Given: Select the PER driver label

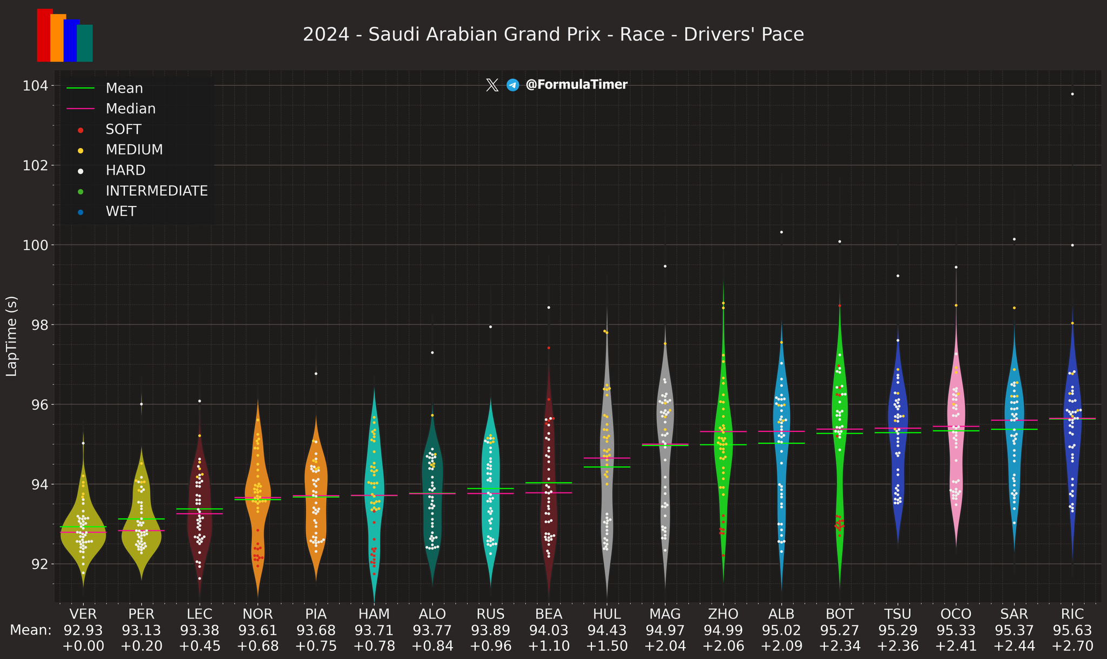Looking at the screenshot, I should point(142,614).
